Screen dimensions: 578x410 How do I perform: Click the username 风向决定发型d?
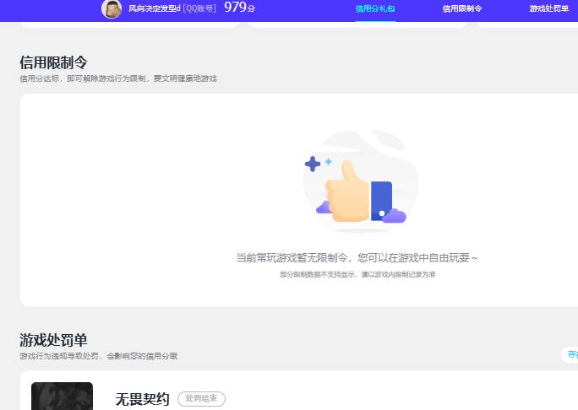coord(154,8)
